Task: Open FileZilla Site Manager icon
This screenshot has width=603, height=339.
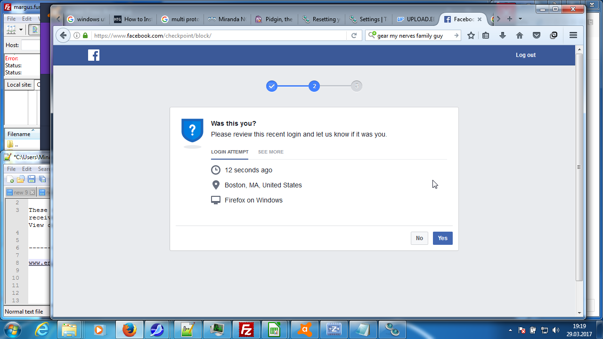Action: click(11, 30)
